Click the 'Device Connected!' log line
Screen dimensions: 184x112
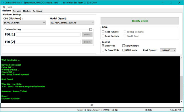tap(11, 65)
